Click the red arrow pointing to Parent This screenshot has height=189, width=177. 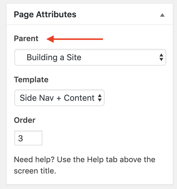point(75,39)
